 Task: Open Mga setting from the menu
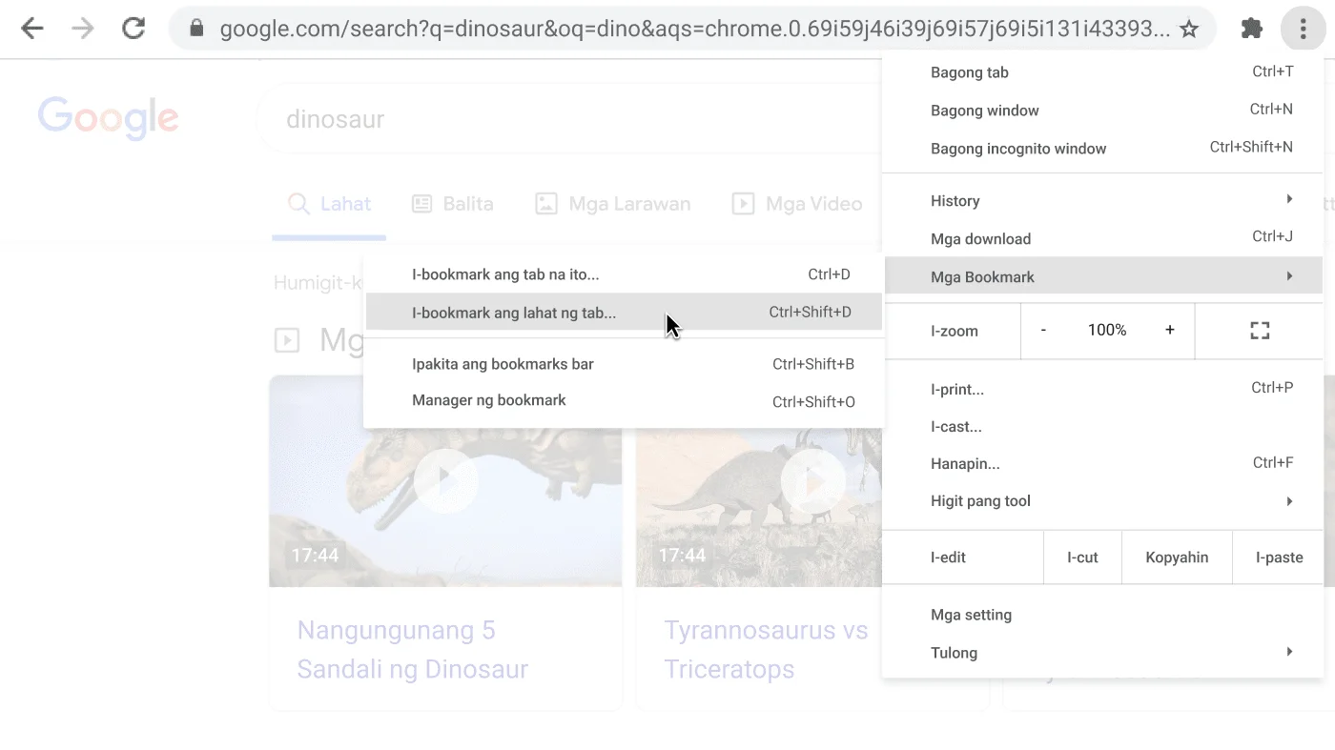pyautogui.click(x=971, y=615)
